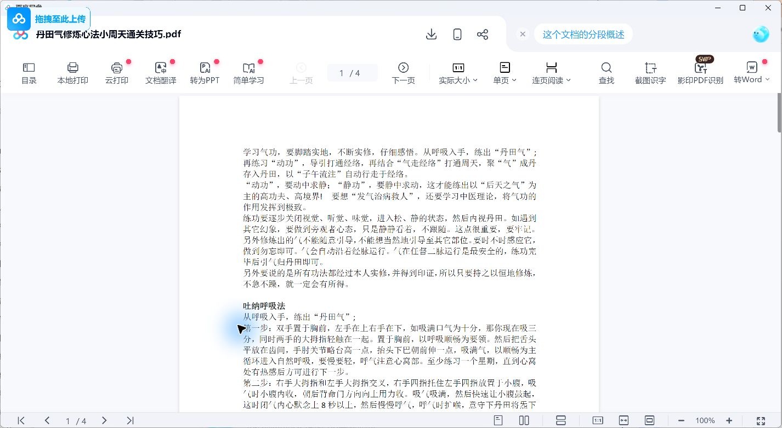Screen dimensions: 782x428
Task: Click the send to phone icon
Action: [457, 34]
